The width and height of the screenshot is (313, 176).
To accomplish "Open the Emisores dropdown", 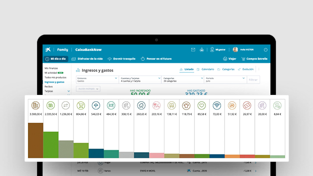I will (97, 80).
